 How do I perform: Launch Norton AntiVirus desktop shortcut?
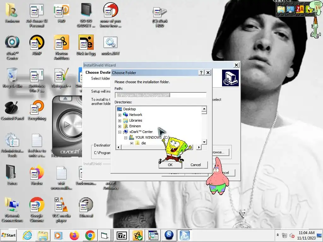[x=62, y=48]
